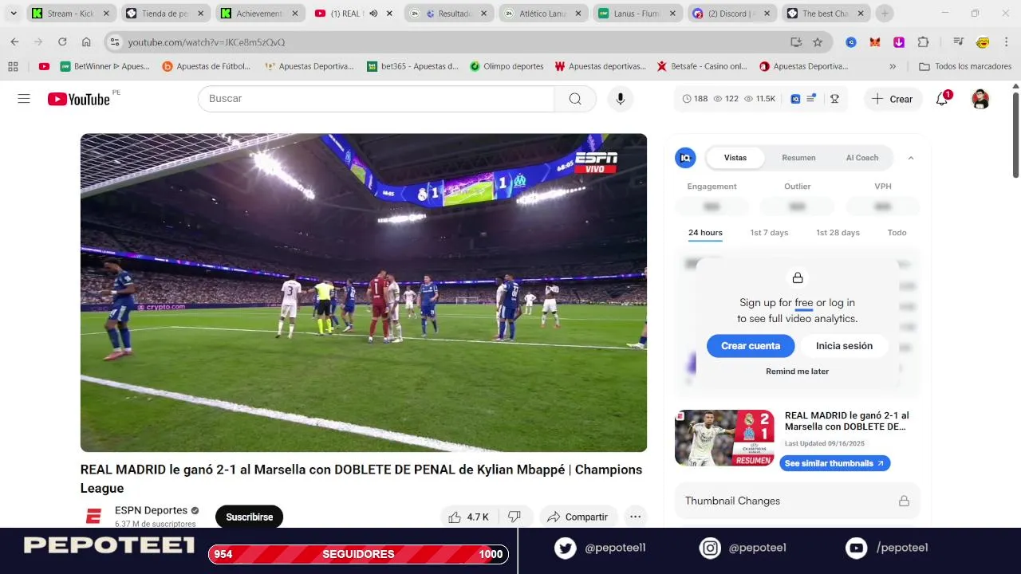Open Google apps grid in bookmarks bar
This screenshot has width=1021, height=574.
click(13, 66)
